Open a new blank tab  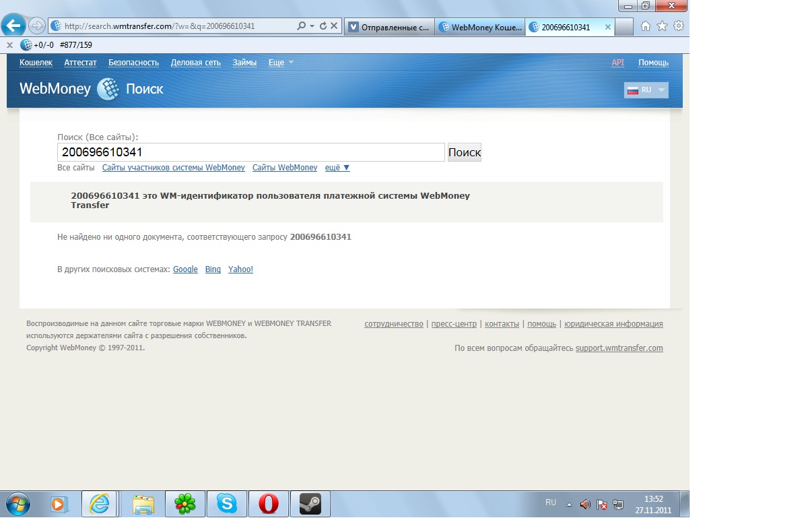(x=624, y=27)
